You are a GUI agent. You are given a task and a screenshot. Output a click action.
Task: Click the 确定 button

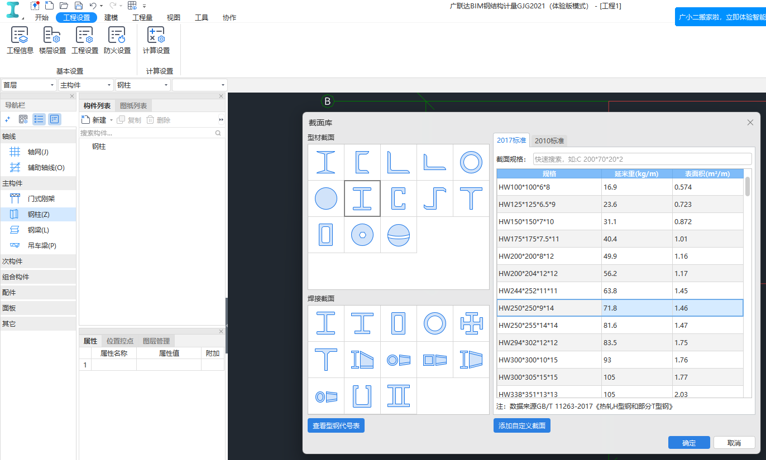coord(689,443)
